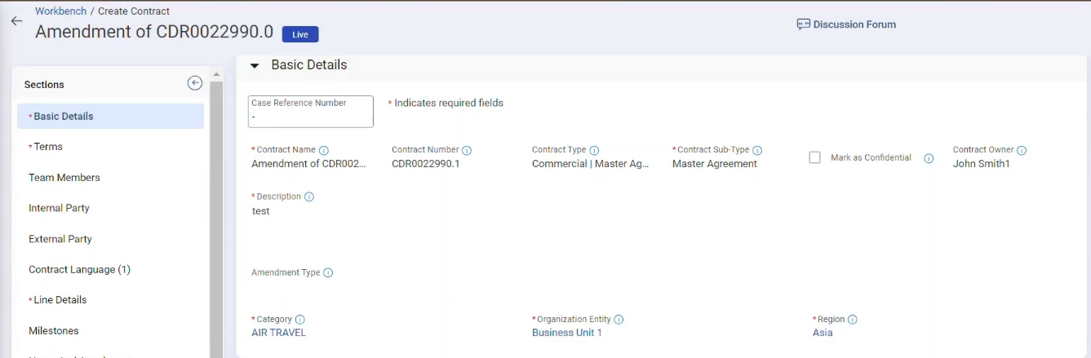The height and width of the screenshot is (358, 1091).
Task: Click the back arrow icon
Action: (16, 22)
